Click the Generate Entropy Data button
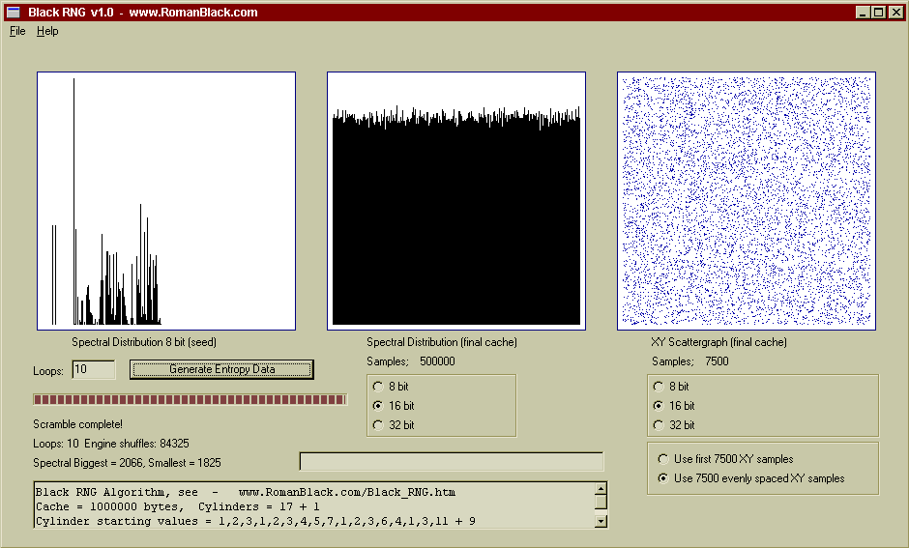Screen dimensions: 909x548 (221, 369)
